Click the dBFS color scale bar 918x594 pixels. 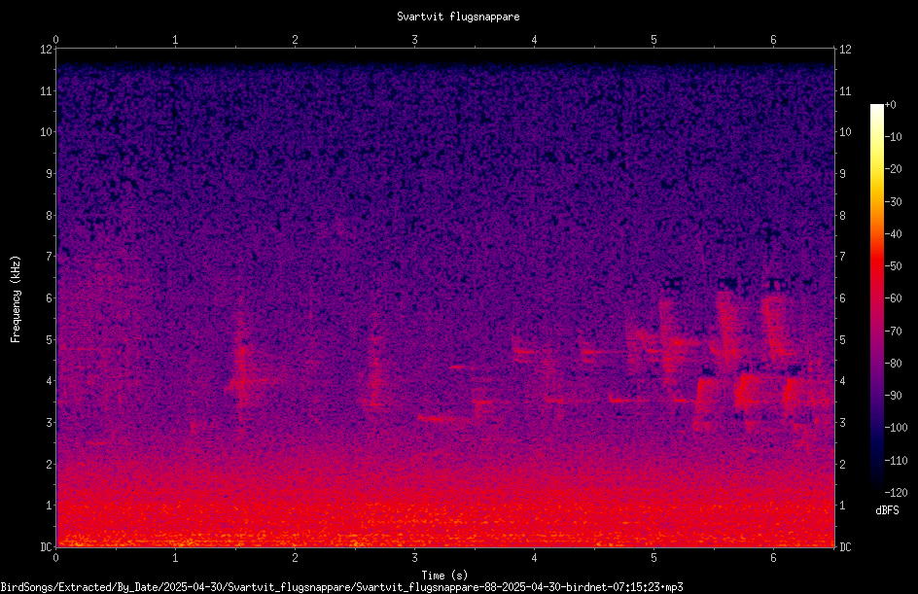pyautogui.click(x=876, y=298)
